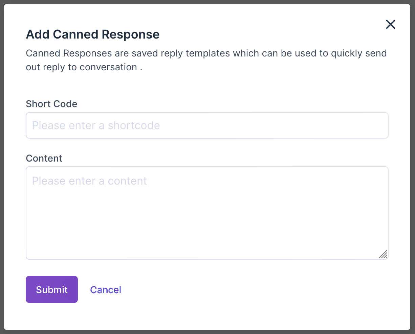Click the X icon in the modal corner

pos(391,24)
